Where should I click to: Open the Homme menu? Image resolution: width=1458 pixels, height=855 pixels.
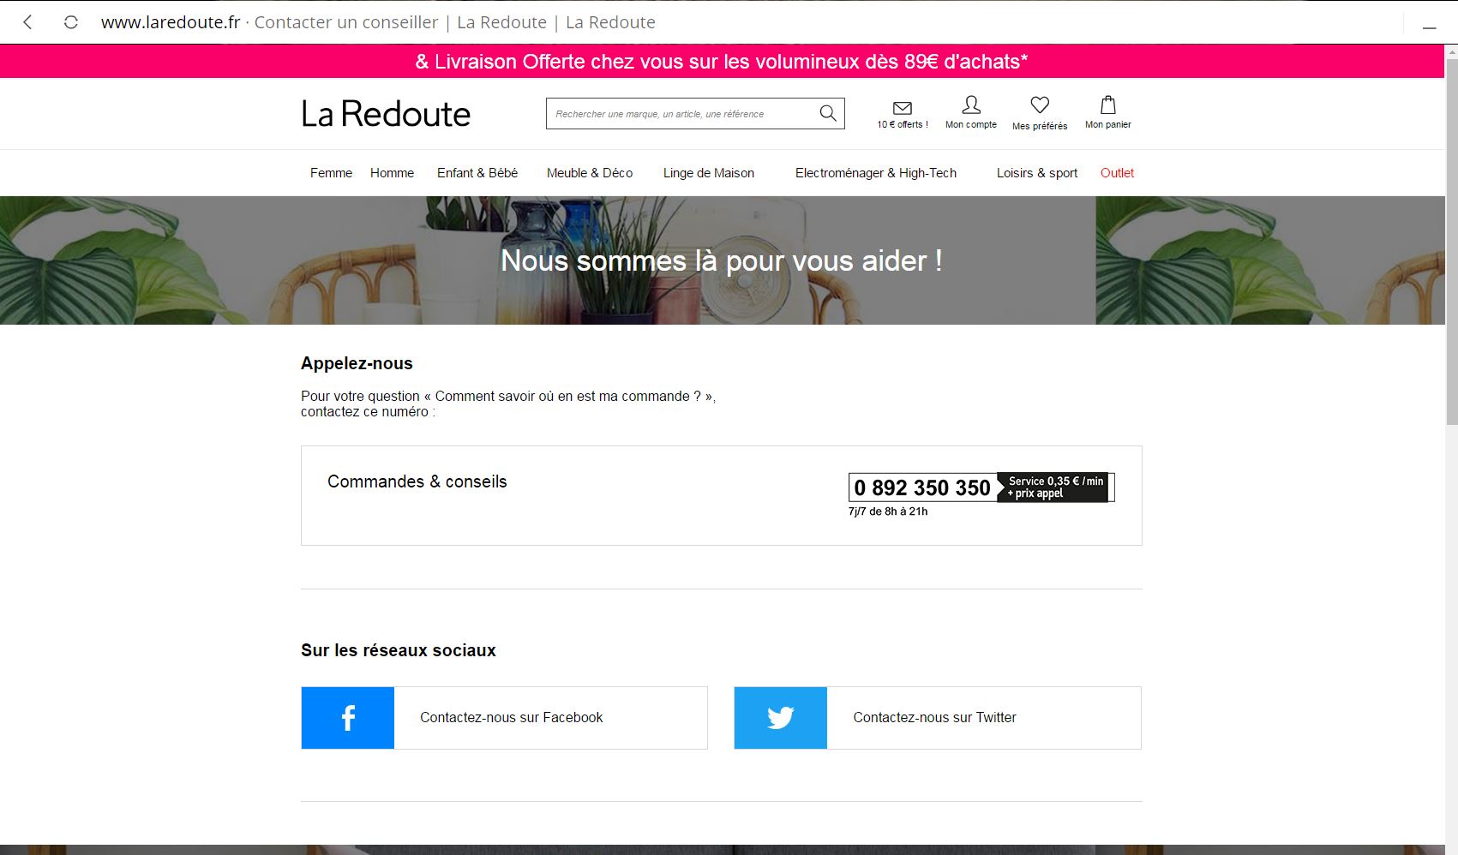pos(392,173)
